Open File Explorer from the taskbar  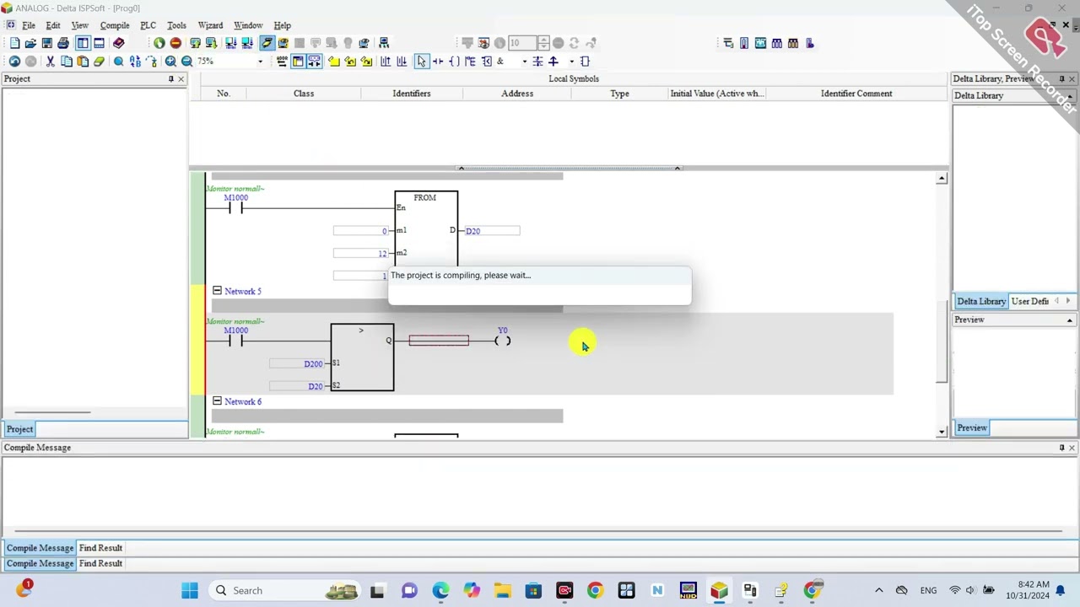[502, 590]
